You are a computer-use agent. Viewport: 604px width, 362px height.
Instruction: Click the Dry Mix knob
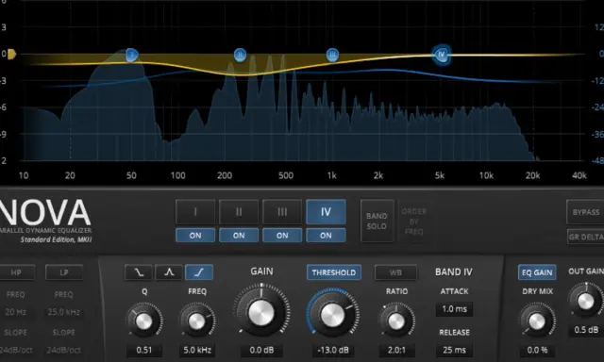(x=537, y=321)
